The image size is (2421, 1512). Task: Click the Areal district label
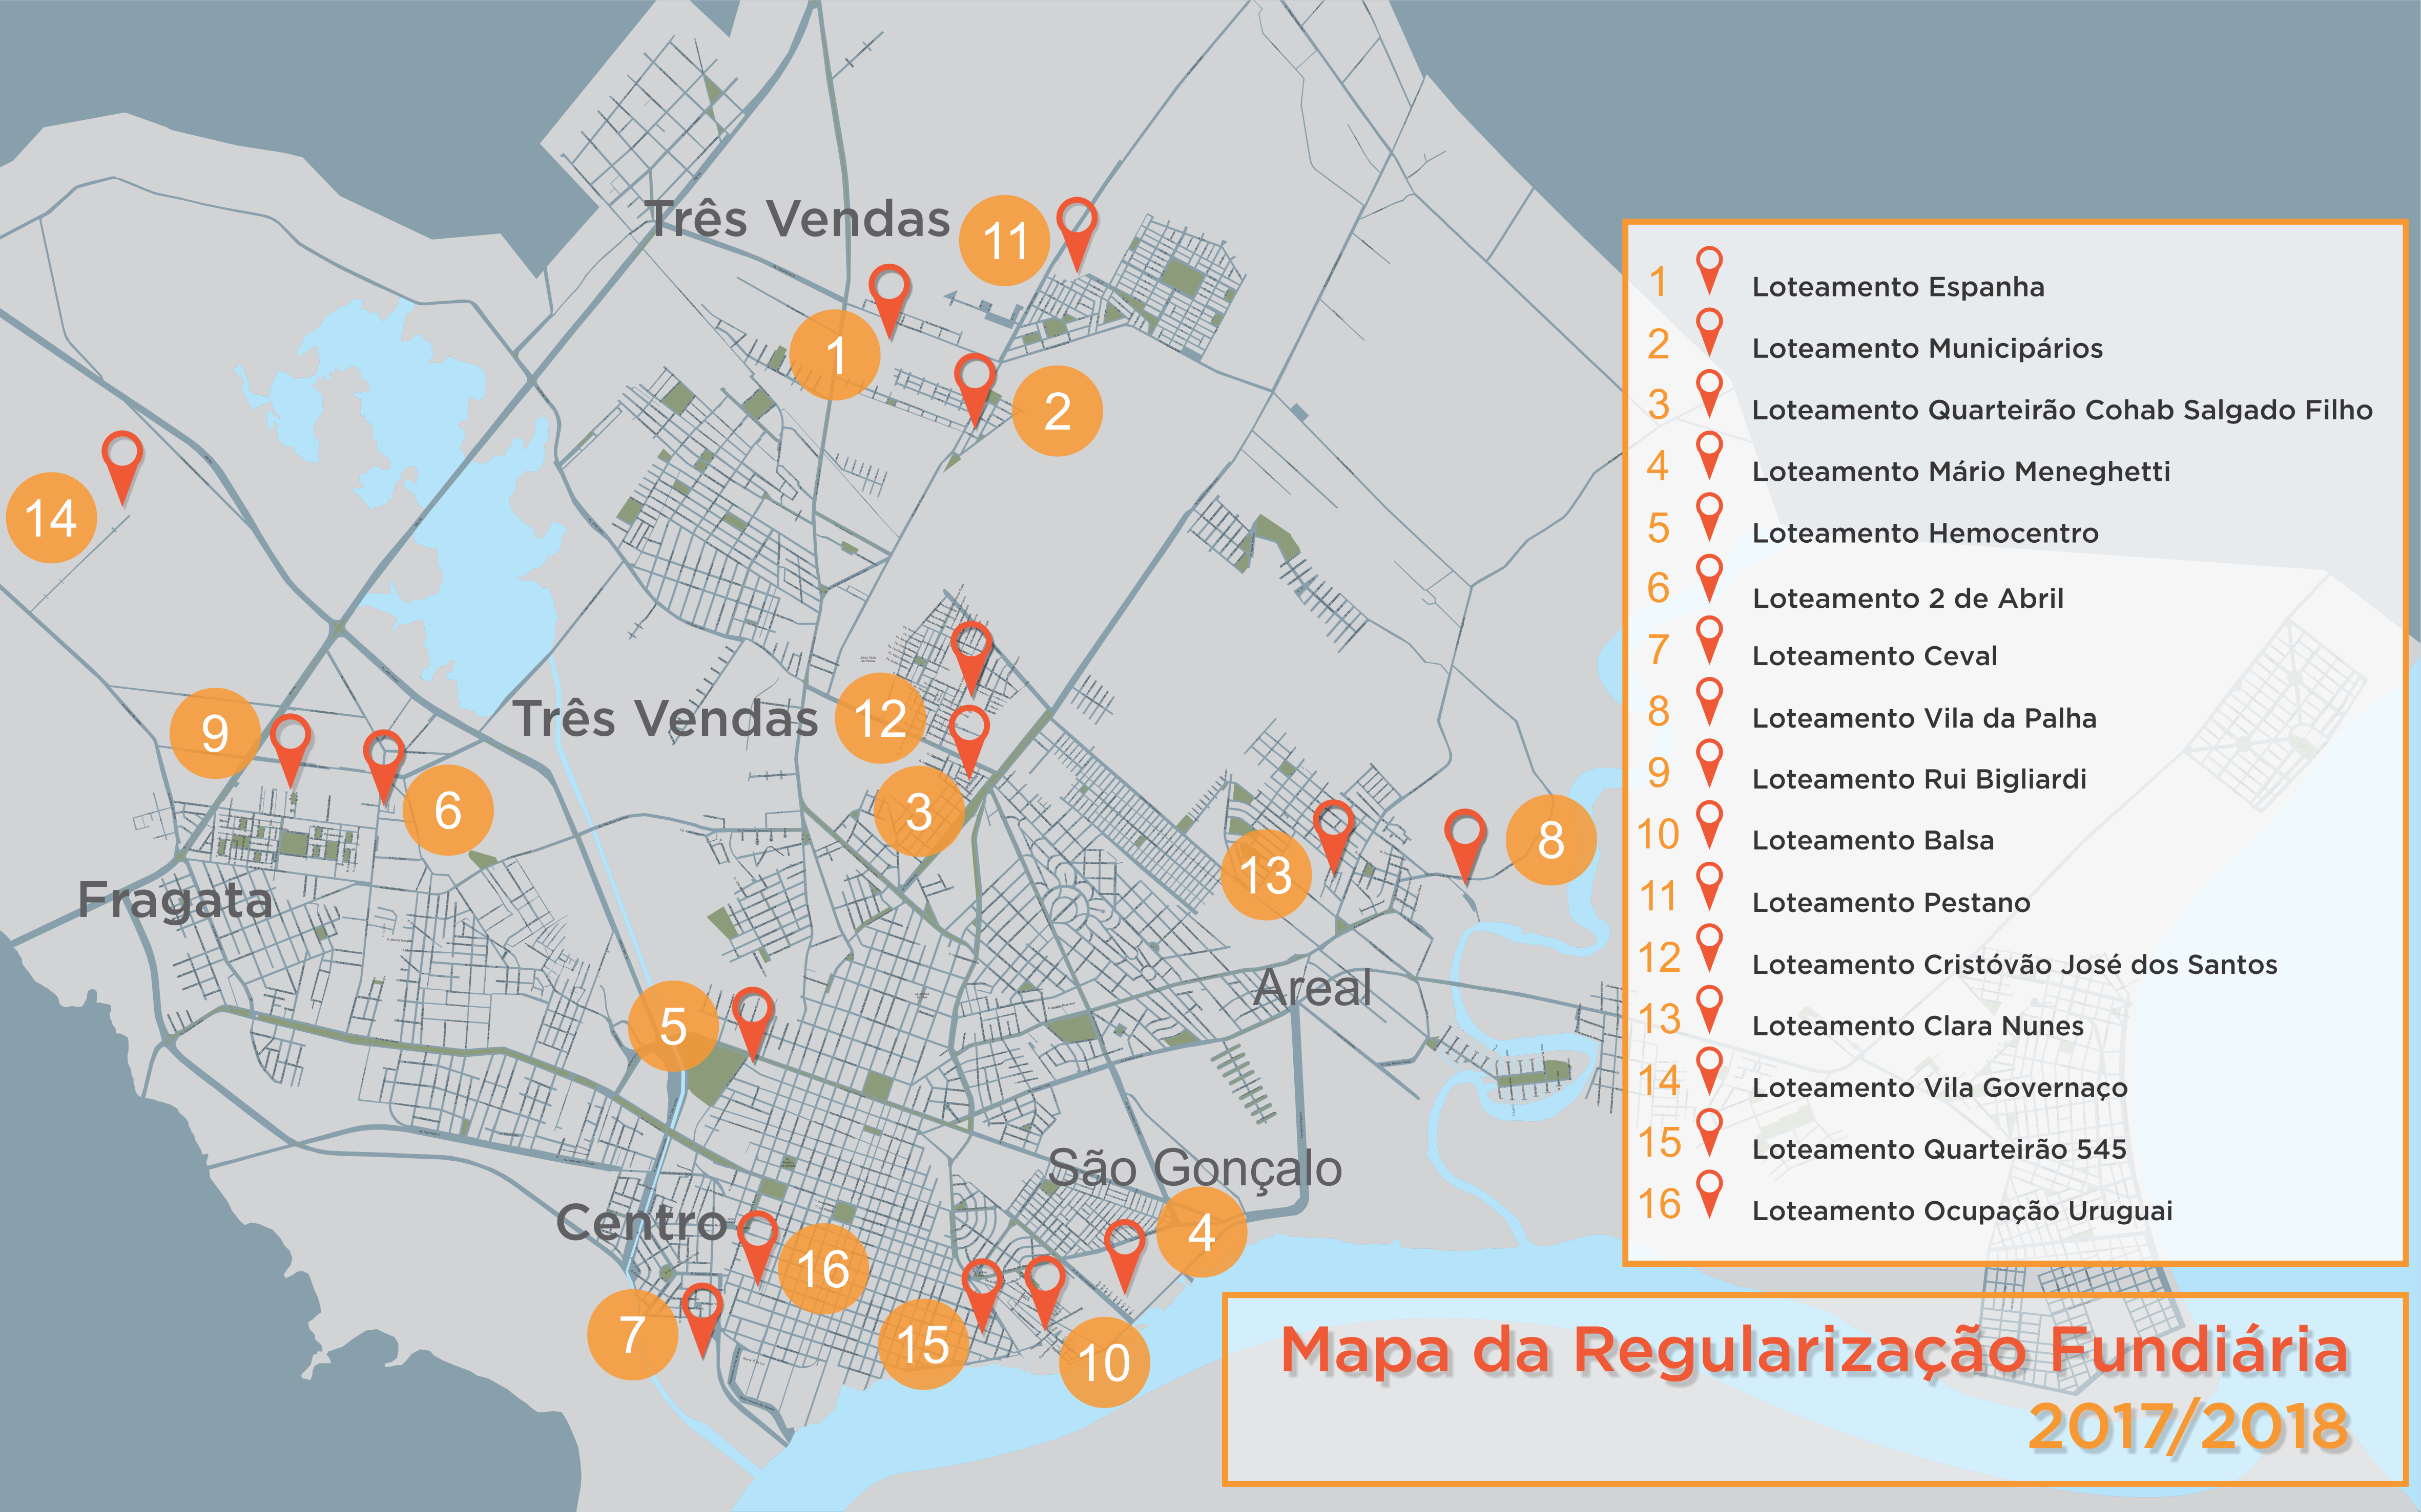pyautogui.click(x=1312, y=988)
